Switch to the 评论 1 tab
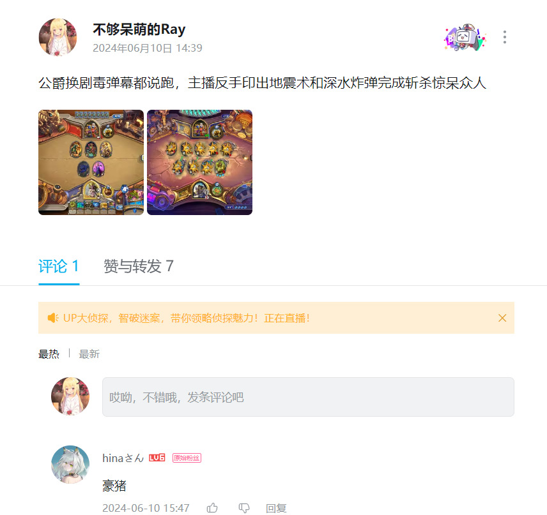This screenshot has width=547, height=515. tap(59, 266)
